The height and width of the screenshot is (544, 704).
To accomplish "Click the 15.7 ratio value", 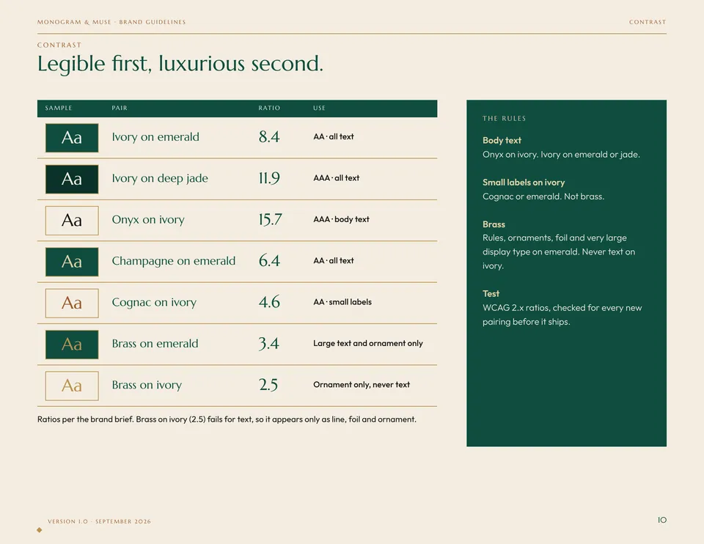I will [x=270, y=219].
